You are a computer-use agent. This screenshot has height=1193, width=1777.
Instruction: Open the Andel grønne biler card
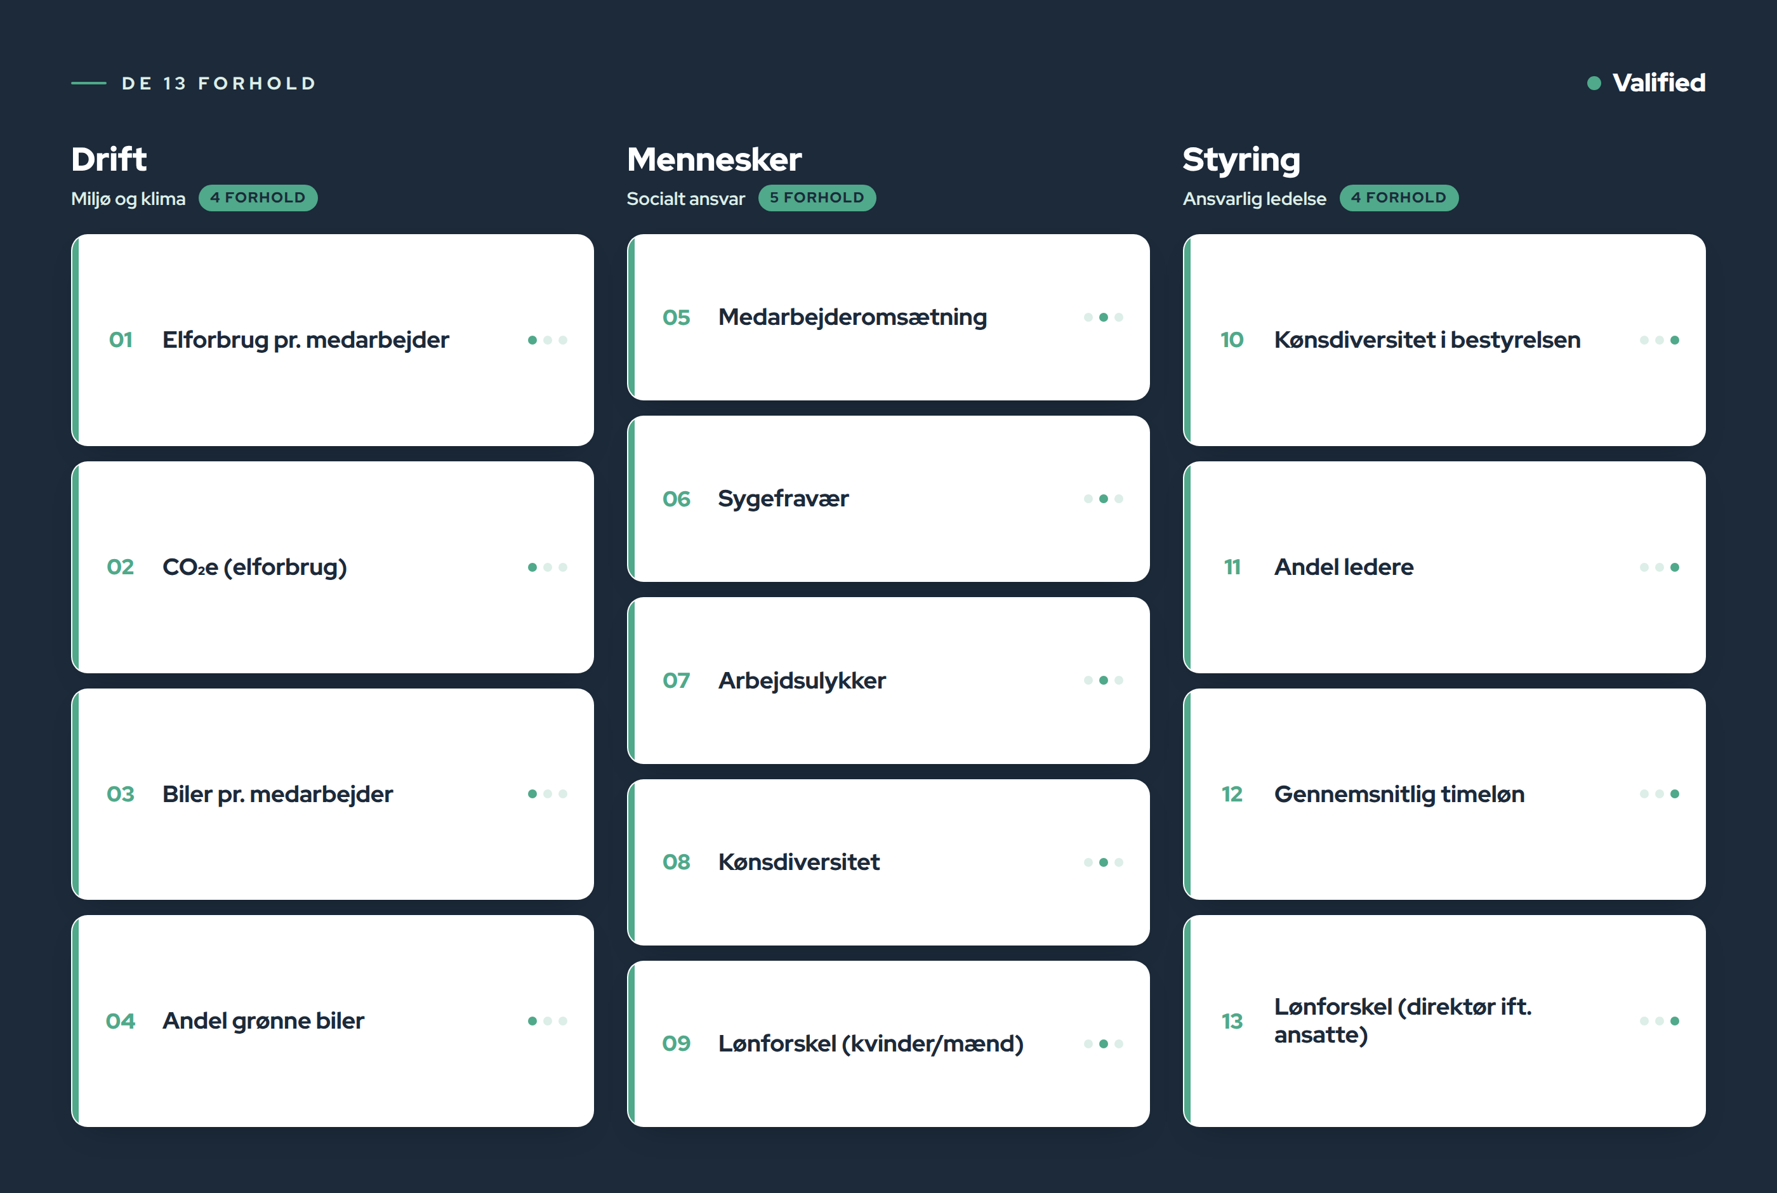click(333, 1021)
